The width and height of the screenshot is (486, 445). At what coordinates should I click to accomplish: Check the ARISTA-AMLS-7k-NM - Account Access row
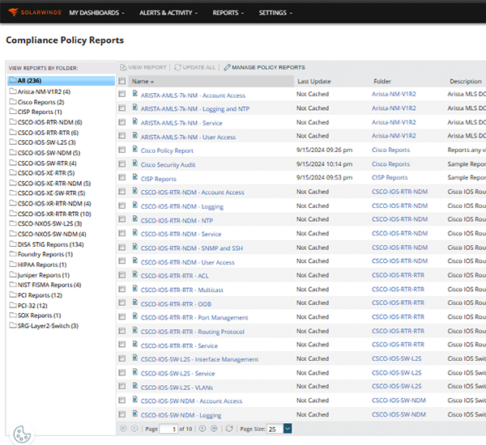pos(122,94)
